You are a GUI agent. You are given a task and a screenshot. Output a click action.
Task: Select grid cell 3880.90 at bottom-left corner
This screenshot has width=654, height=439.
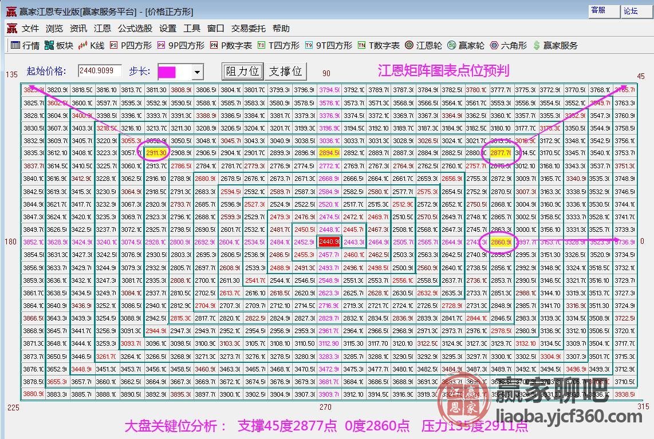pos(33,394)
